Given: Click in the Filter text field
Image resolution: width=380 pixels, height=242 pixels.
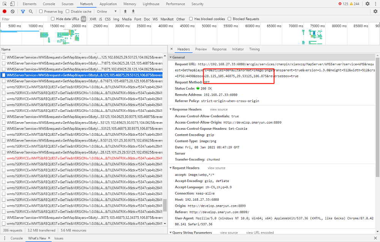Looking at the screenshot, I should (x=24, y=19).
